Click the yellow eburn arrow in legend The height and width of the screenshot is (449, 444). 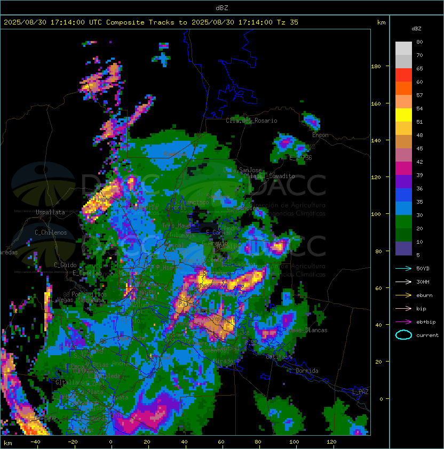[403, 295]
